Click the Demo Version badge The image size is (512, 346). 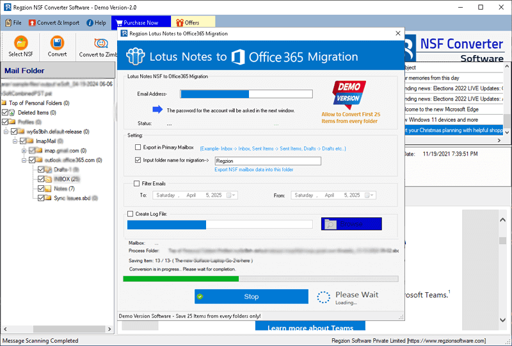coord(349,94)
